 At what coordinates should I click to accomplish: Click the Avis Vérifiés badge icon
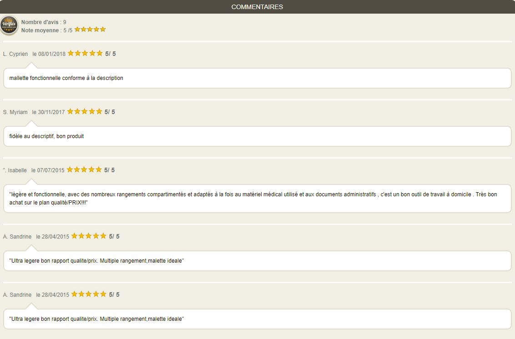pos(9,25)
